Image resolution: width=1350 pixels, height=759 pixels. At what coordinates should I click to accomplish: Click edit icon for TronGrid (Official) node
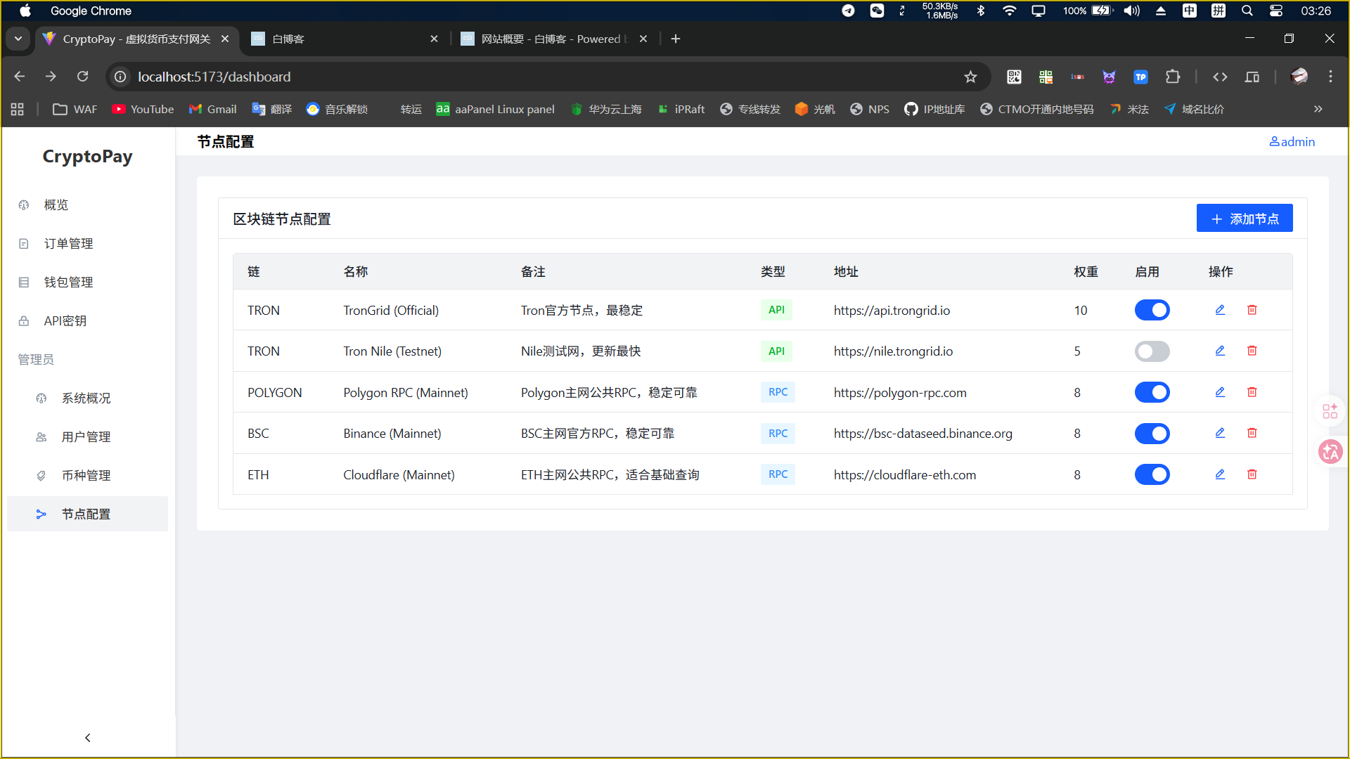(x=1220, y=310)
